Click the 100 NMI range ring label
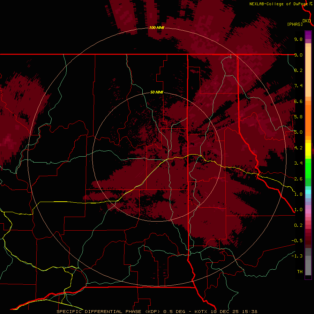Image resolution: width=314 pixels, height=314 pixels. point(157,28)
